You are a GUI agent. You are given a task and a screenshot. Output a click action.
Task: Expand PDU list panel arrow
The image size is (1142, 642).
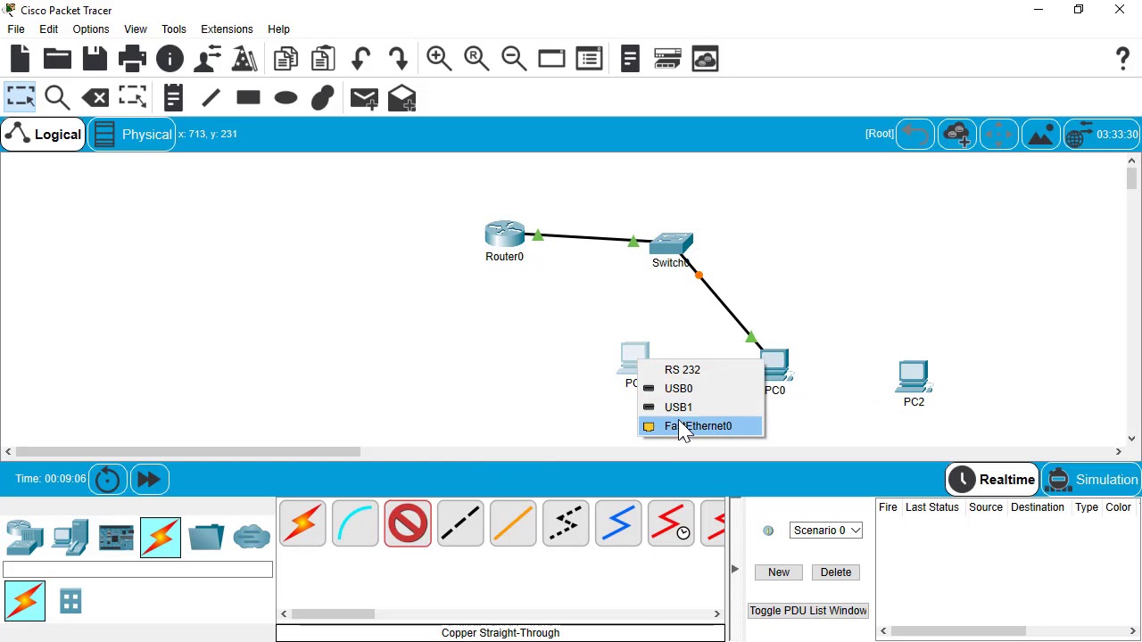pos(734,568)
